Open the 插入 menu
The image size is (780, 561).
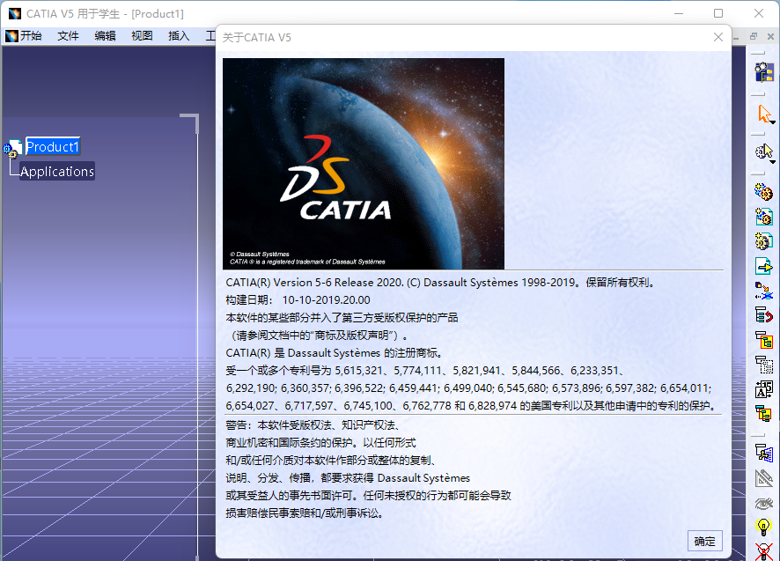(179, 36)
